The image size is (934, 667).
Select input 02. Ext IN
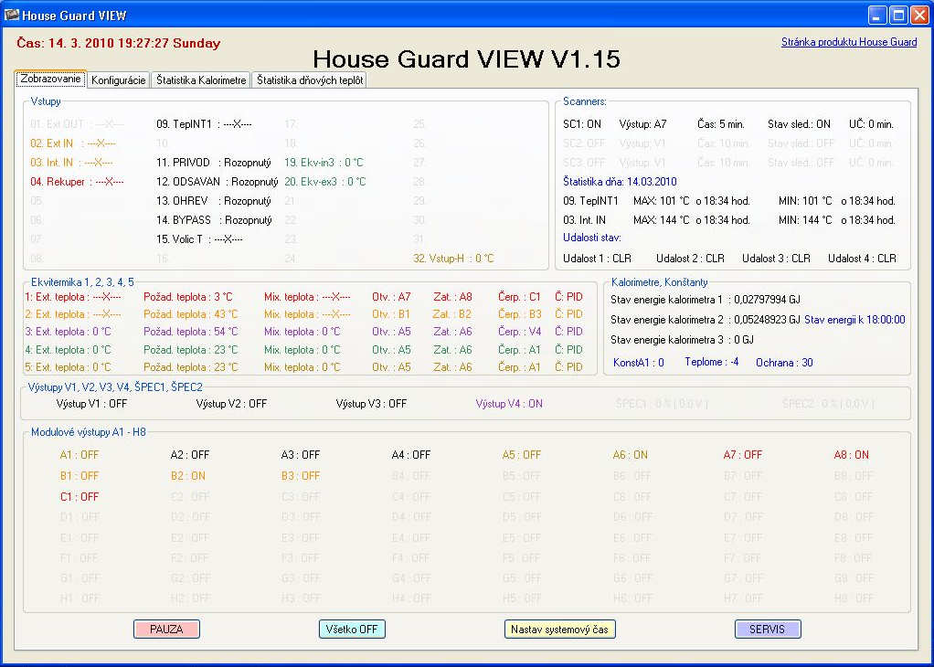(x=73, y=143)
